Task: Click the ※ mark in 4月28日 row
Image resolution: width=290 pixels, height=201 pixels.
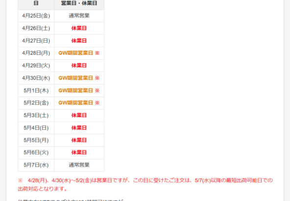Action: point(97,53)
